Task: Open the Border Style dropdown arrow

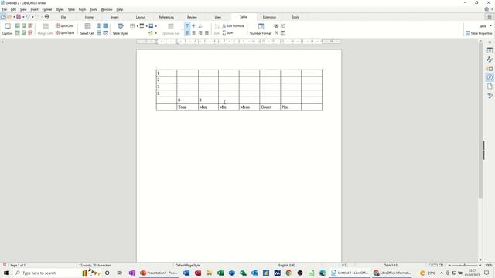Action: coord(146,26)
